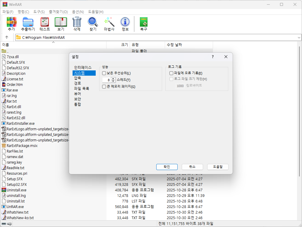Click the 복구 (Repair) toolbar icon

point(144,22)
